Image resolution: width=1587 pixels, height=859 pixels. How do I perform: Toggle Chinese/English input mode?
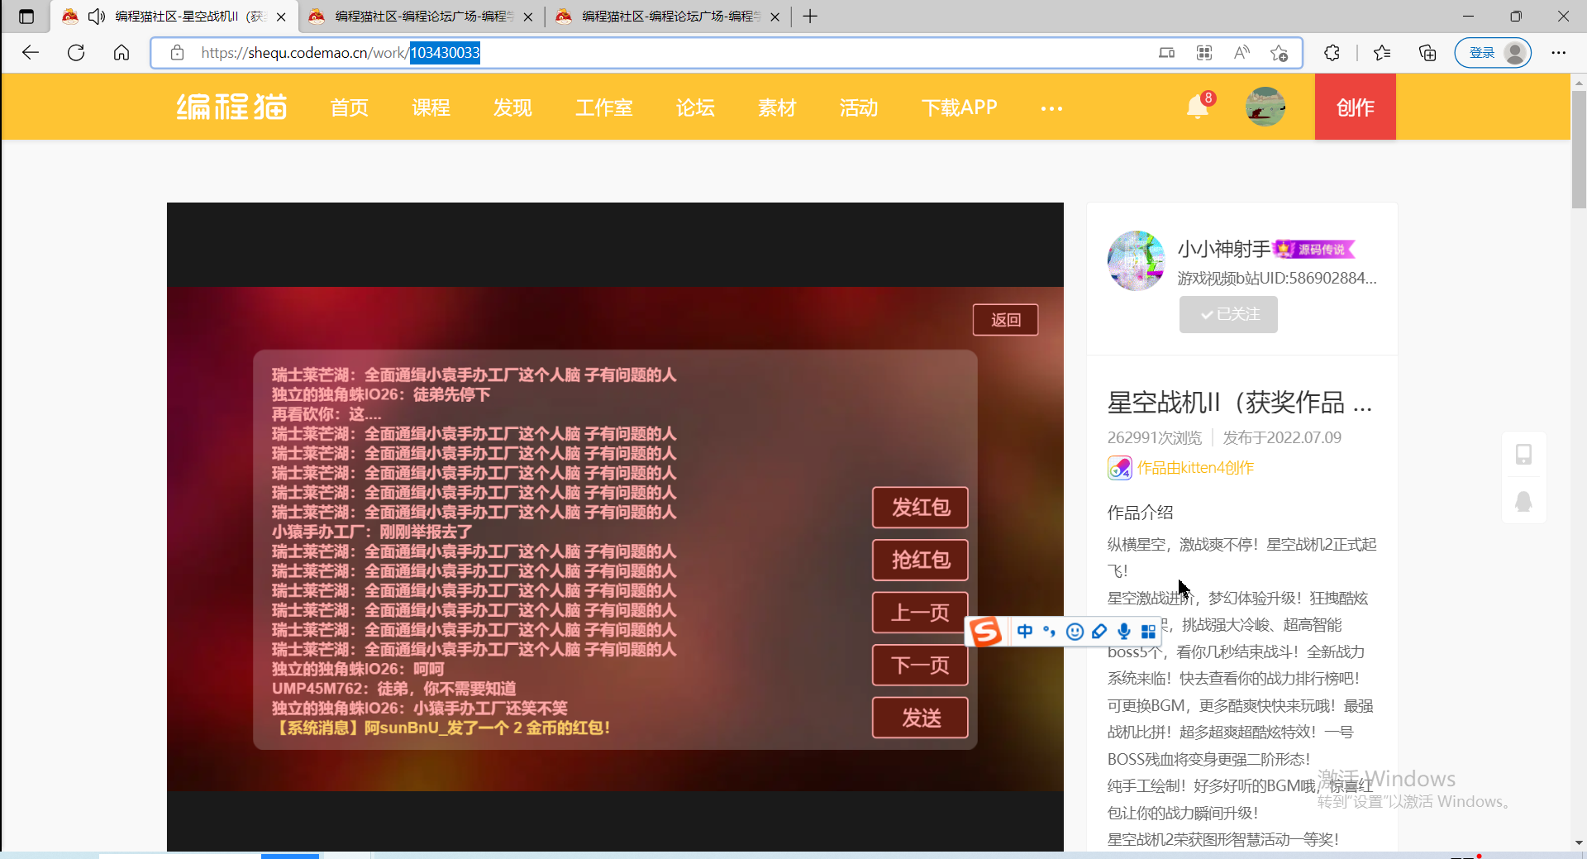point(1025,632)
